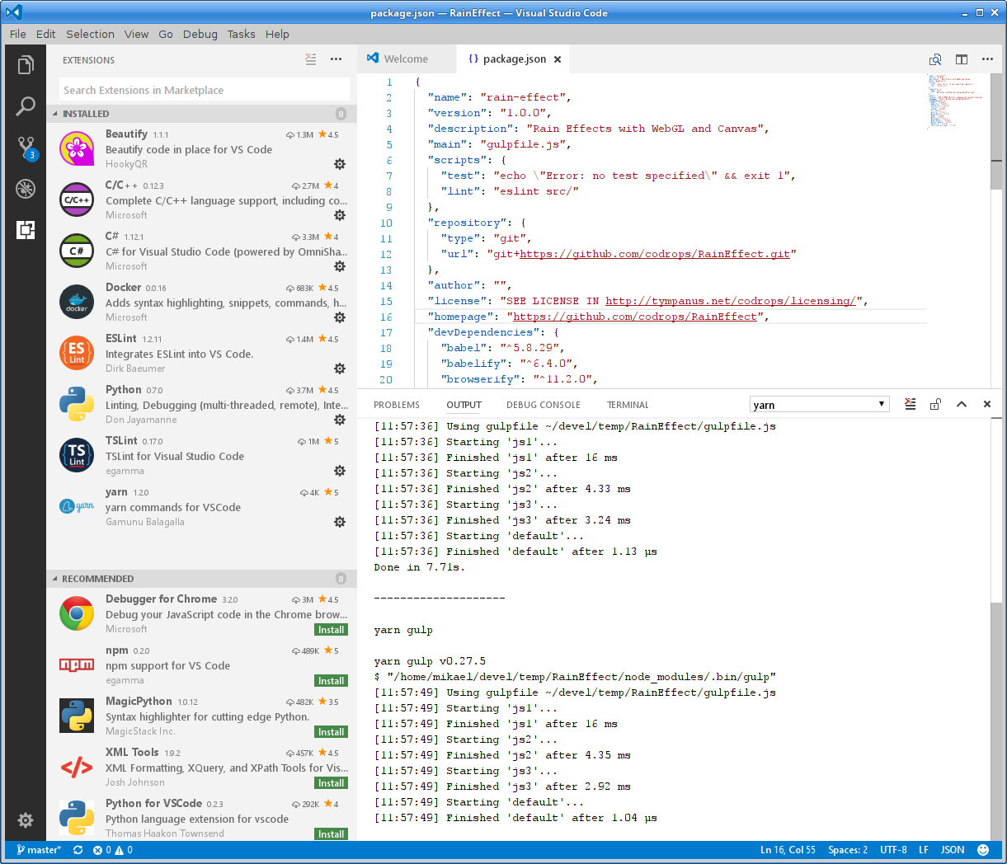Open the gear menu for Beautify extension

(x=339, y=164)
